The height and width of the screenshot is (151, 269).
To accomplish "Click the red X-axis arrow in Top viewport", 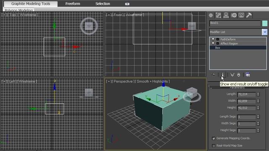I will [x=76, y=47].
